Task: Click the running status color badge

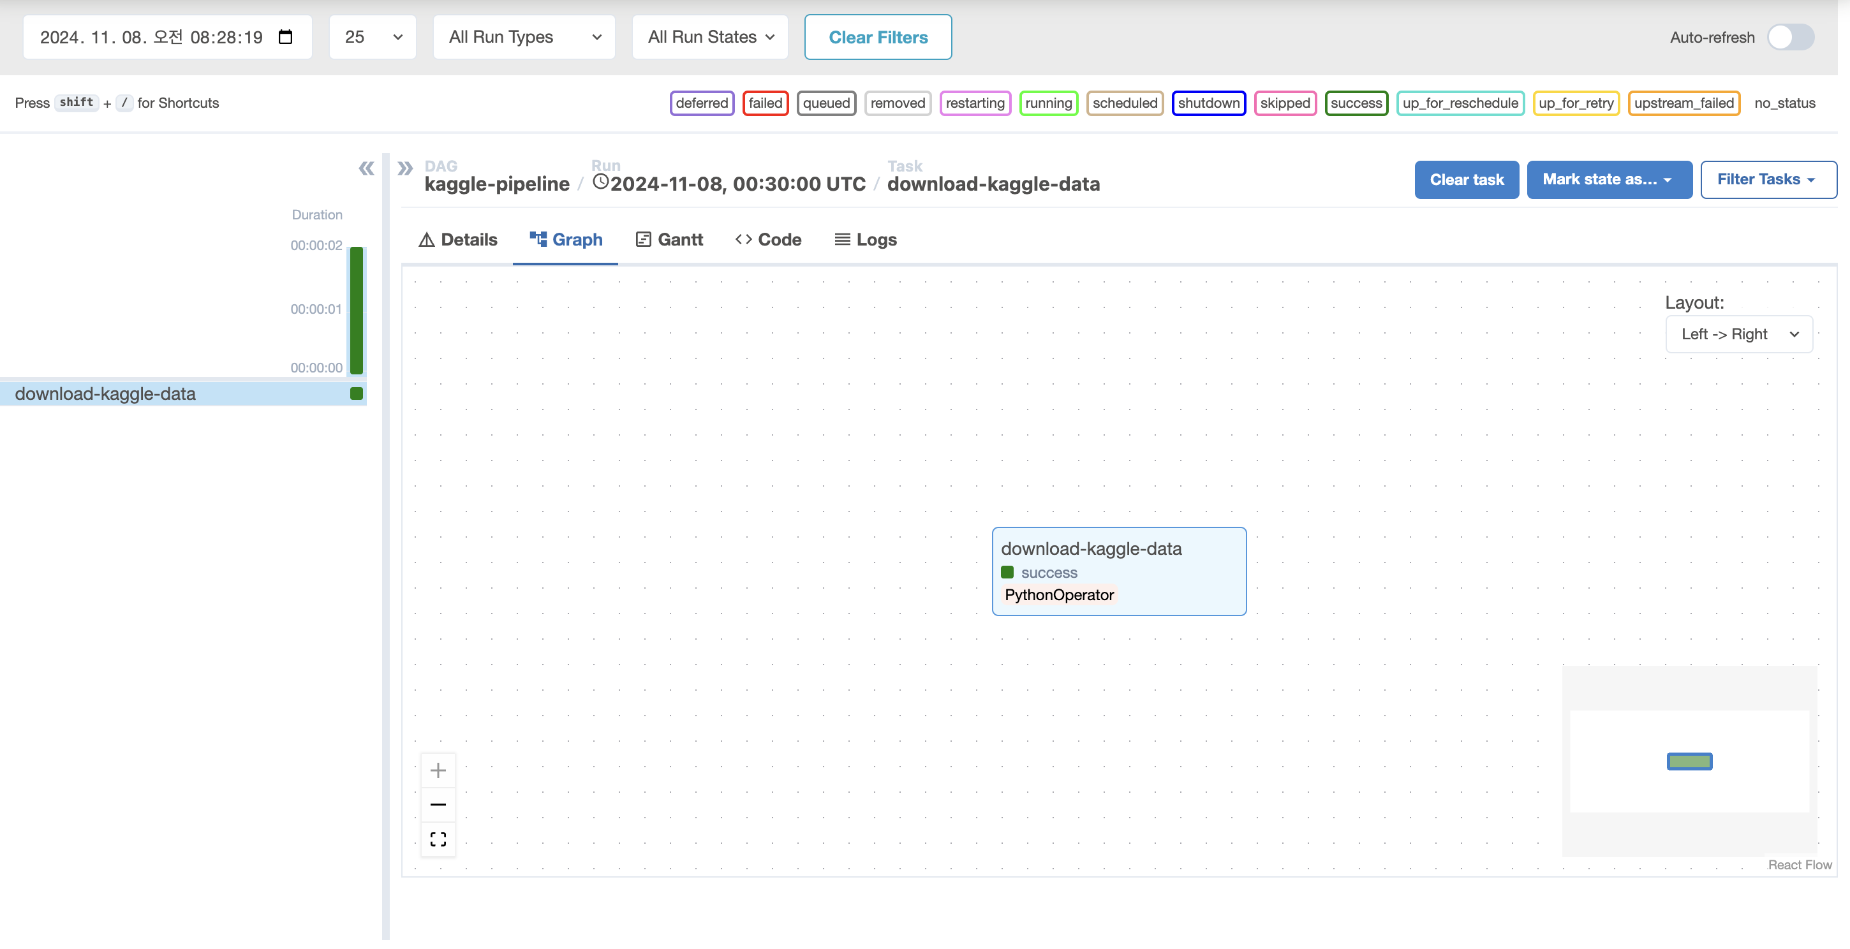Action: tap(1048, 103)
